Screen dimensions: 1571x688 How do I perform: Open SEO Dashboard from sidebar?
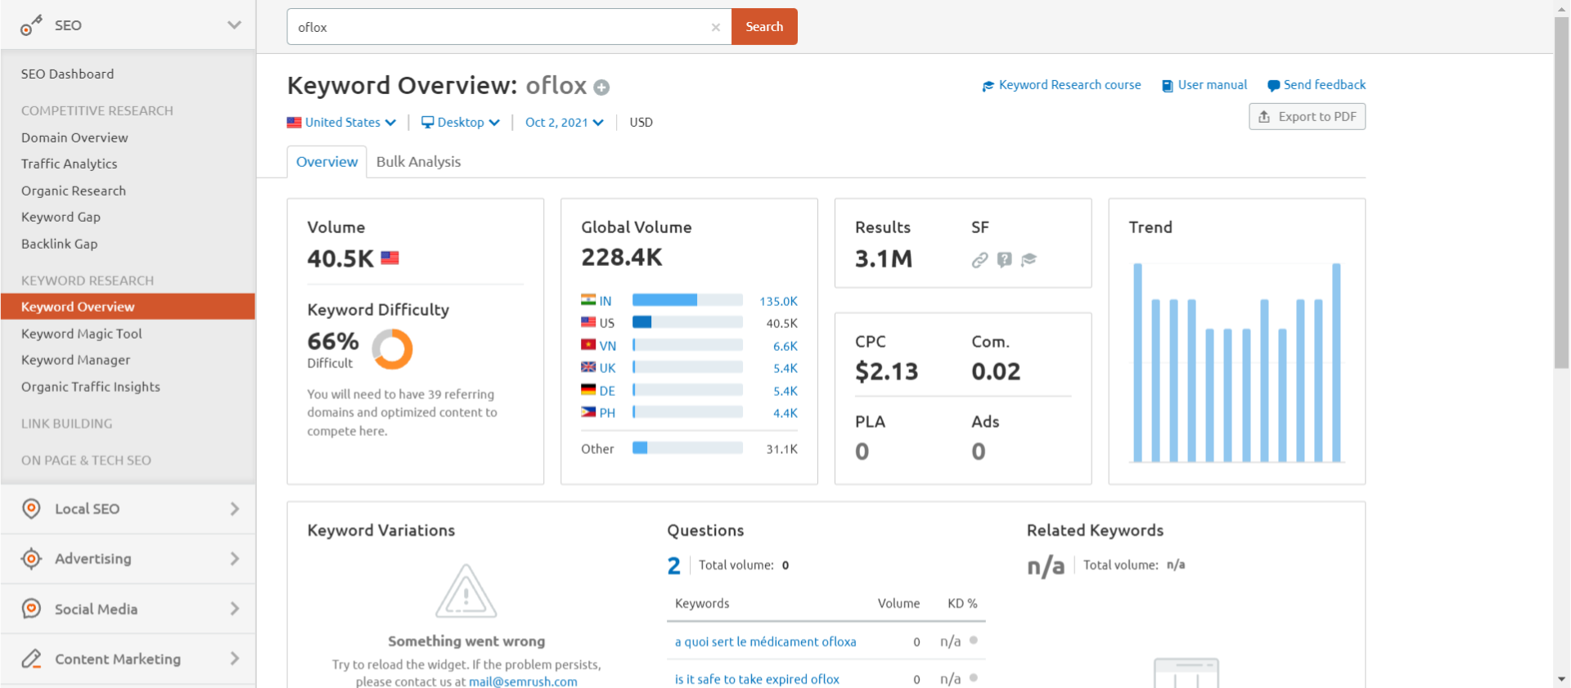coord(68,74)
